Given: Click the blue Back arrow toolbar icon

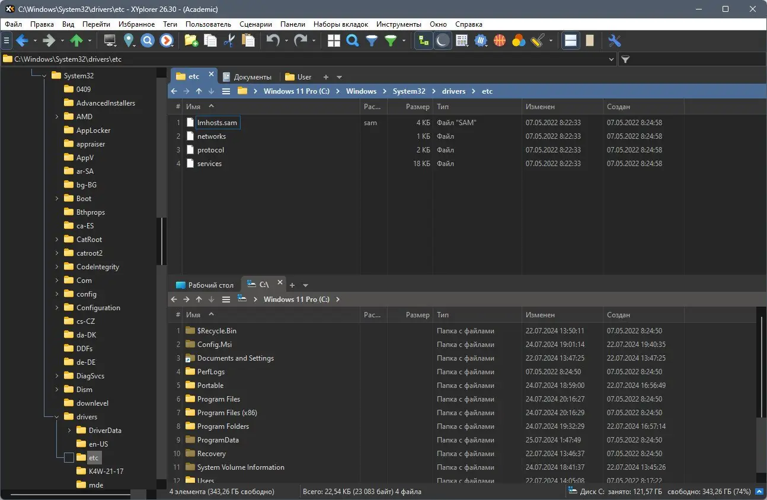Looking at the screenshot, I should pos(22,40).
